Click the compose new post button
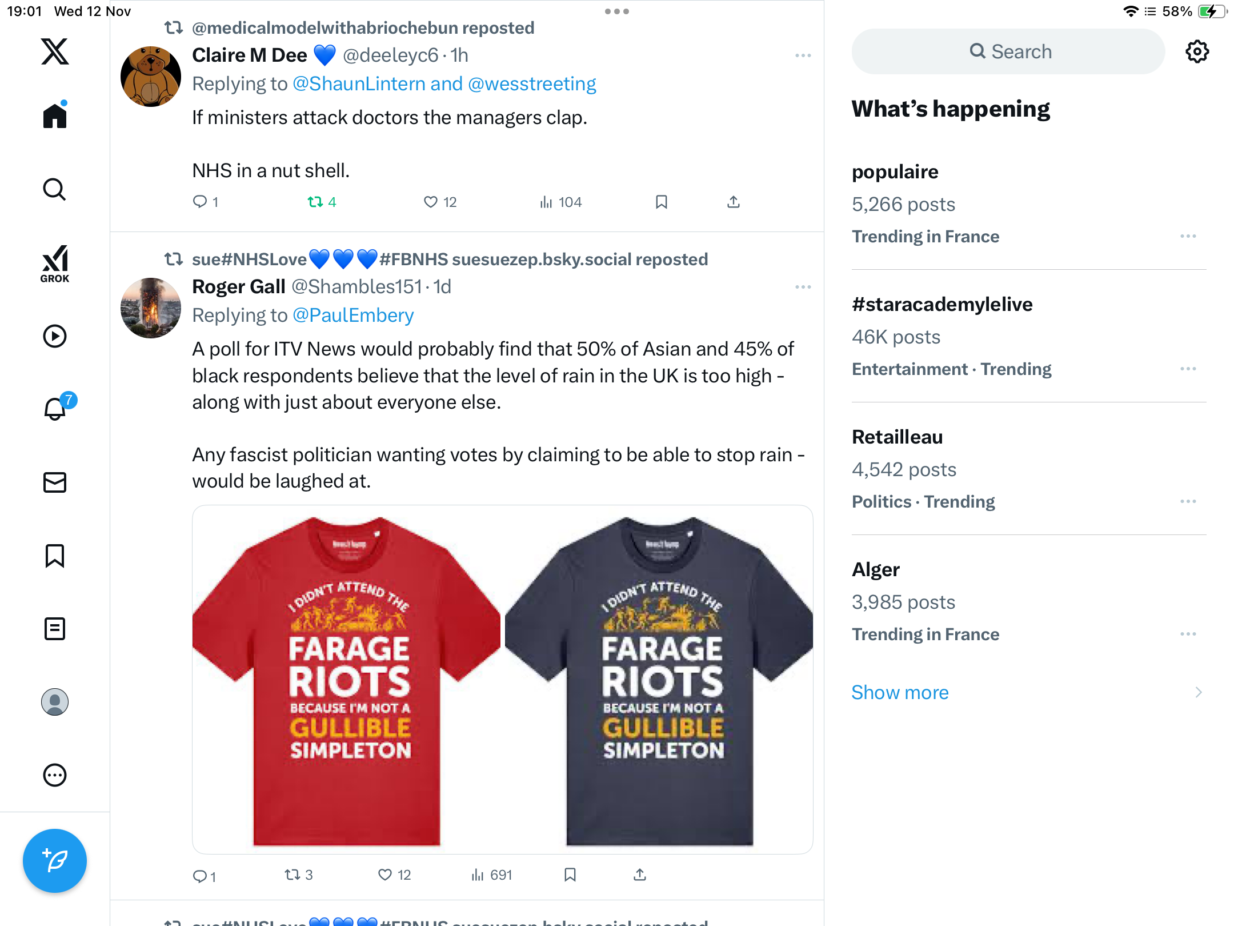Viewport: 1234px width, 926px height. (x=55, y=860)
